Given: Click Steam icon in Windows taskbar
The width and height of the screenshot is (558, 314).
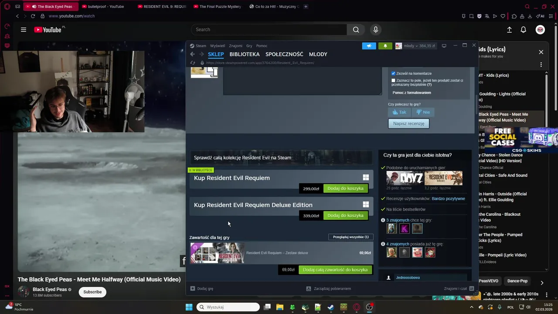Looking at the screenshot, I should click(331, 307).
